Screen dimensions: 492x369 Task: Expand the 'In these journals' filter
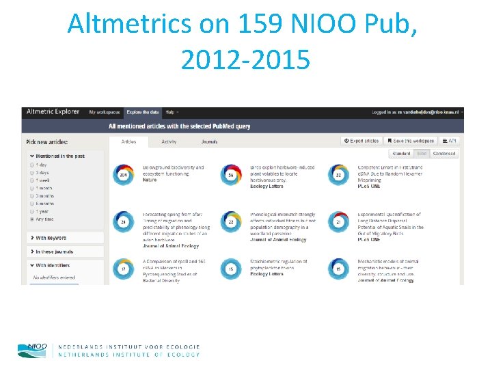65,251
